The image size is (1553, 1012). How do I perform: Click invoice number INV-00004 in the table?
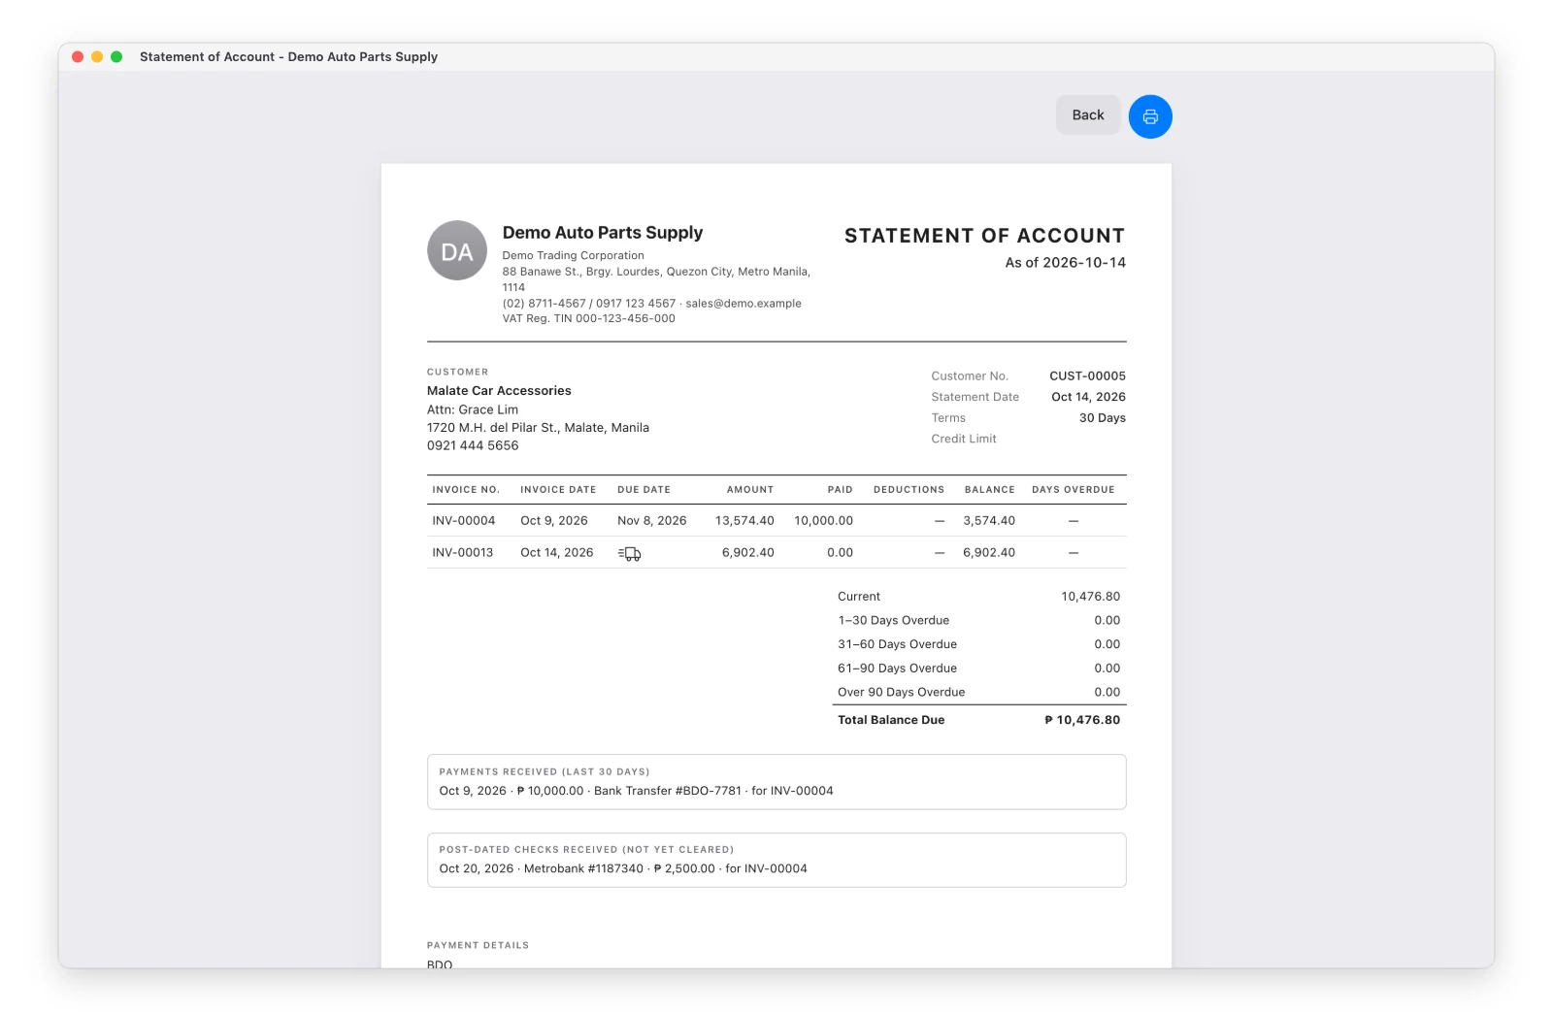[464, 521]
